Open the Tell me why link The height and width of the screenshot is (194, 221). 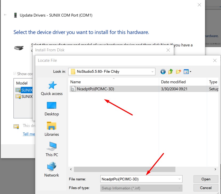tap(29, 134)
